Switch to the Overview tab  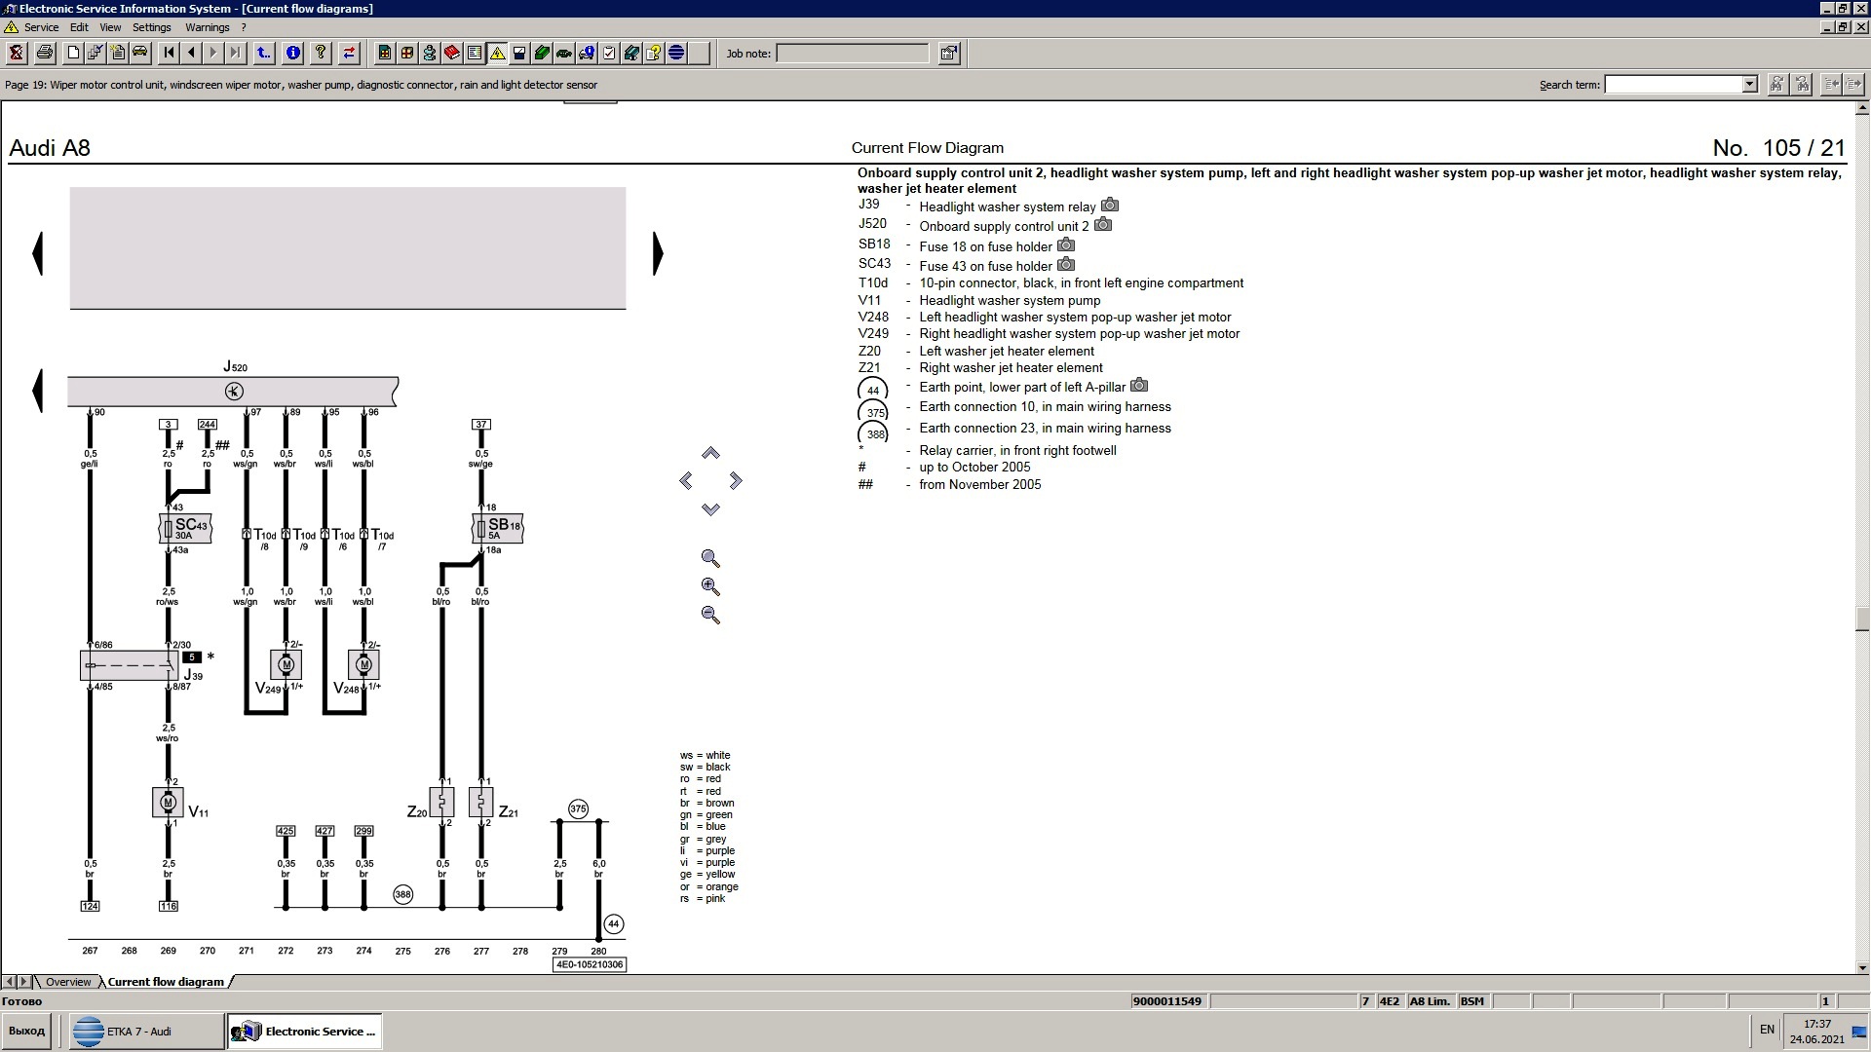tap(68, 982)
